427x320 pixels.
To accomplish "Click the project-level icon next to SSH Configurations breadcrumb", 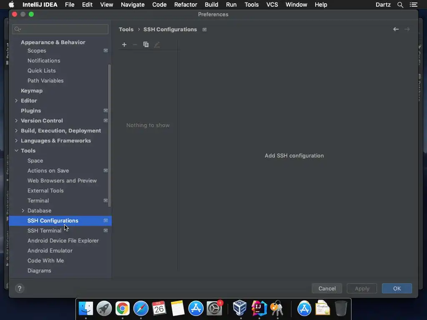I will 204,30.
